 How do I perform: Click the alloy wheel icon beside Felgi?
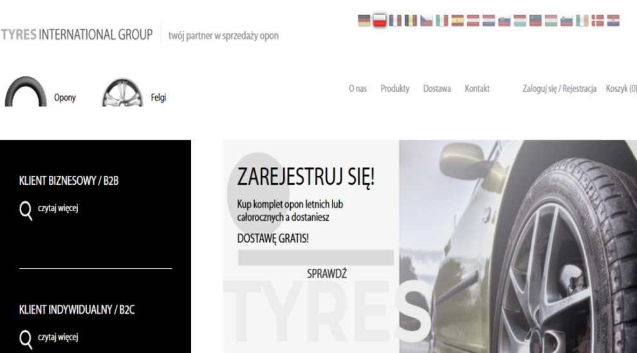coord(122,92)
